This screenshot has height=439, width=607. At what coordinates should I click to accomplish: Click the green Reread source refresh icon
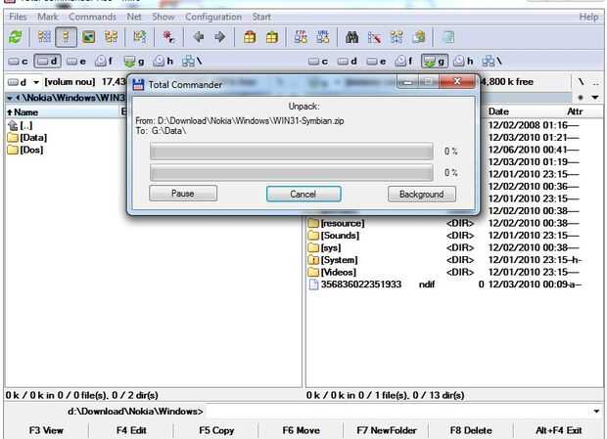point(16,37)
